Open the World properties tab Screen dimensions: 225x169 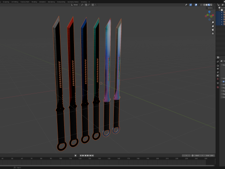point(218,79)
